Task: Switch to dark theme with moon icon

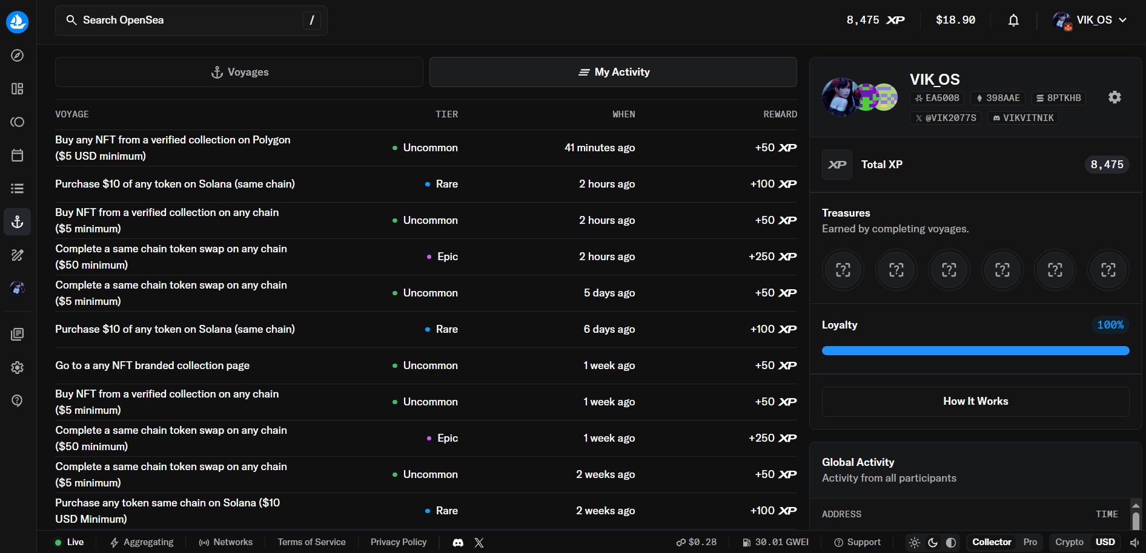Action: (x=933, y=543)
